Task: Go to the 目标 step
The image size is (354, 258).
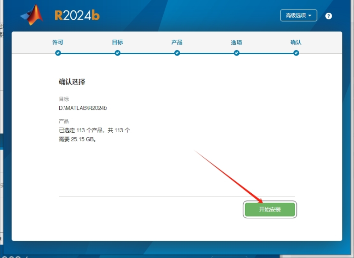Action: [x=117, y=42]
